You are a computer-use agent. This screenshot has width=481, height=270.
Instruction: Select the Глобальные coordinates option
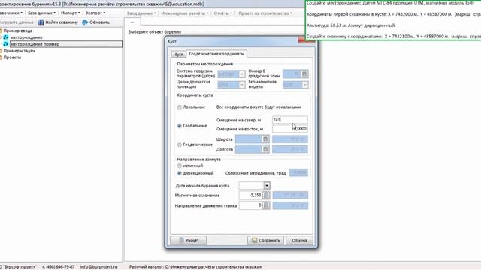tap(180, 126)
